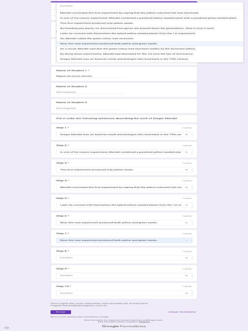The width and height of the screenshot is (248, 331).
Task: Choose the blank "Escolher" option in open list
Action: [x=67, y=6]
